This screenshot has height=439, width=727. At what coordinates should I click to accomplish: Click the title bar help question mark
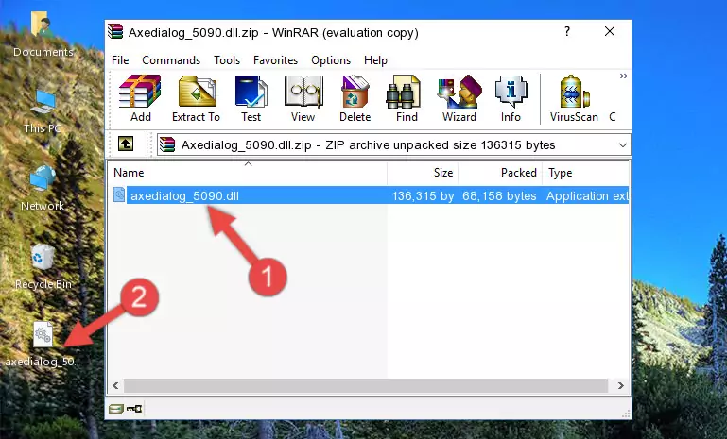566,31
